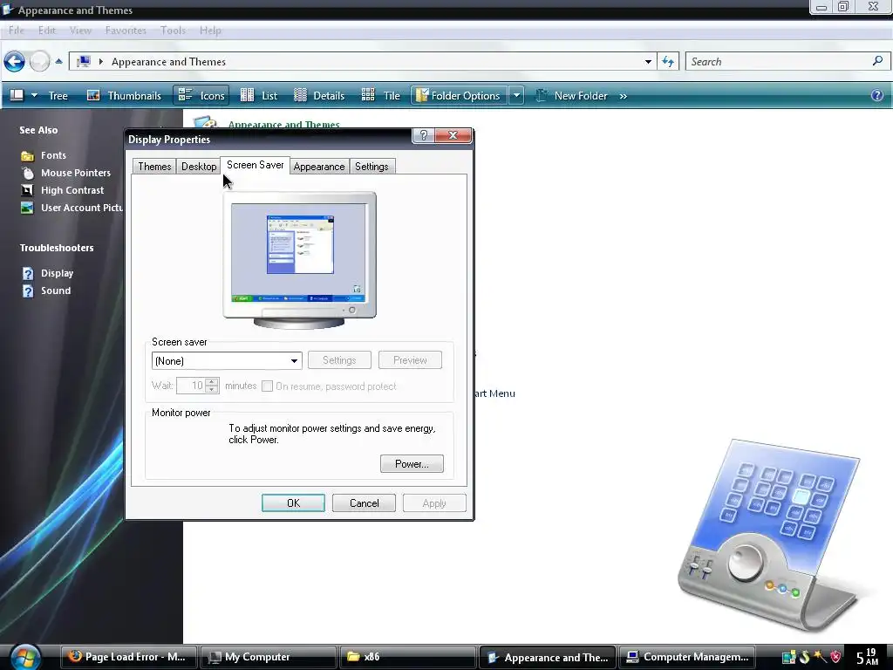Click the network tray icon
Viewport: 893px width, 670px height.
788,657
